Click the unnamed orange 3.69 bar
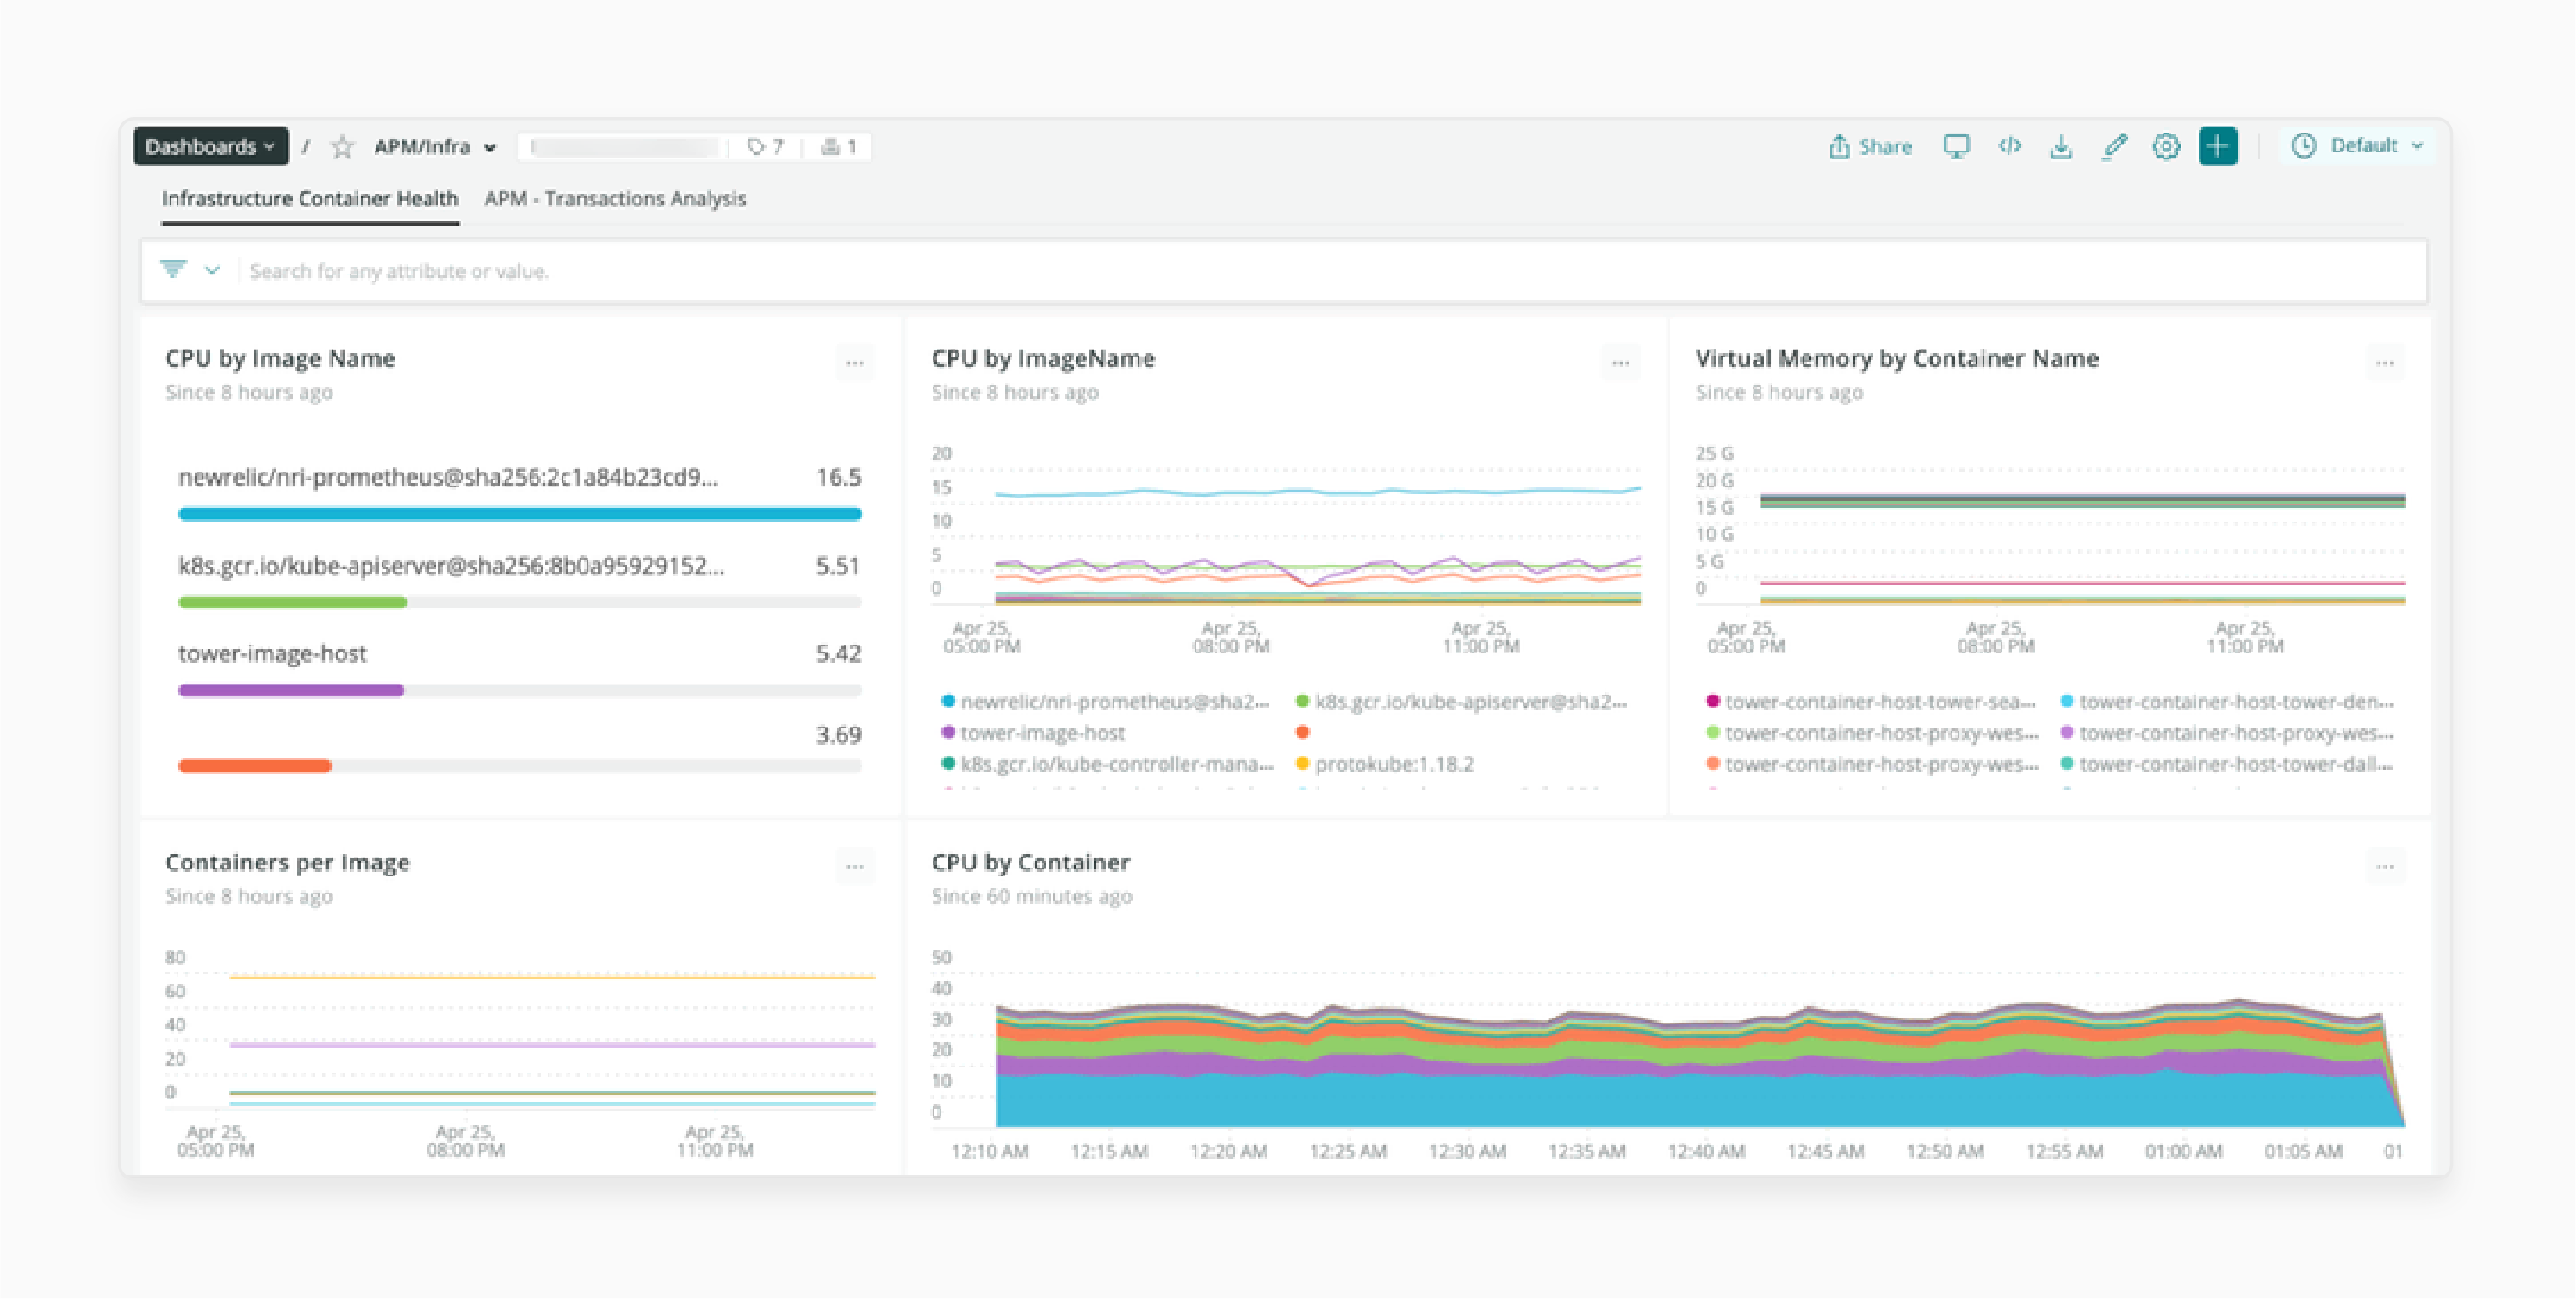Screen dimensions: 2576x1299 [254, 765]
